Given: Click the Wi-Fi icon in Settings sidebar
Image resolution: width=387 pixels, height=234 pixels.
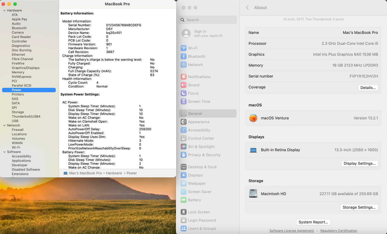Looking at the screenshot, I should click(x=183, y=48).
